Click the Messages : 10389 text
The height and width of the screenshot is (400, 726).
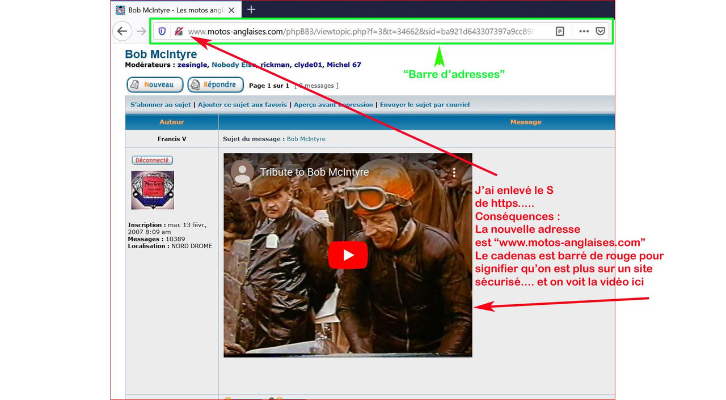(157, 239)
